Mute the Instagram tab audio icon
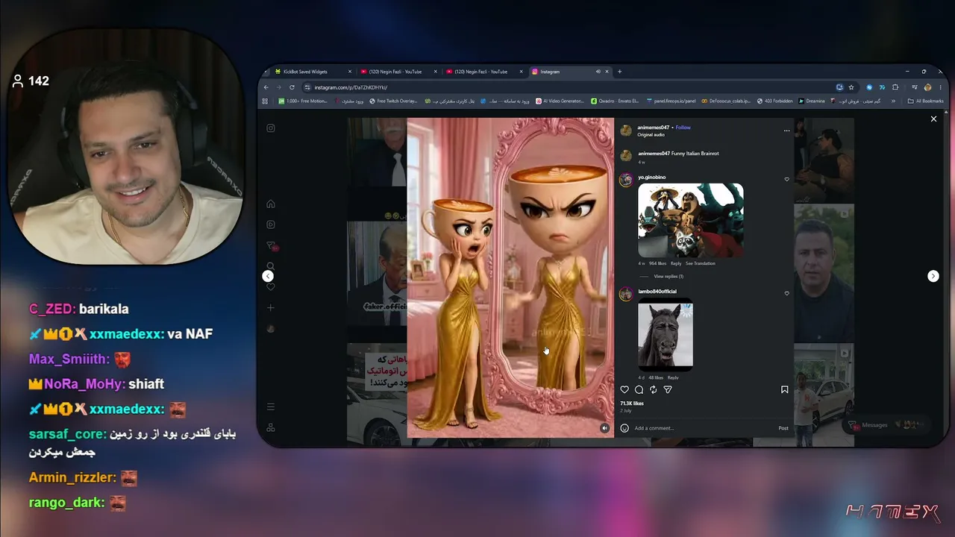This screenshot has height=537, width=955. pos(598,72)
